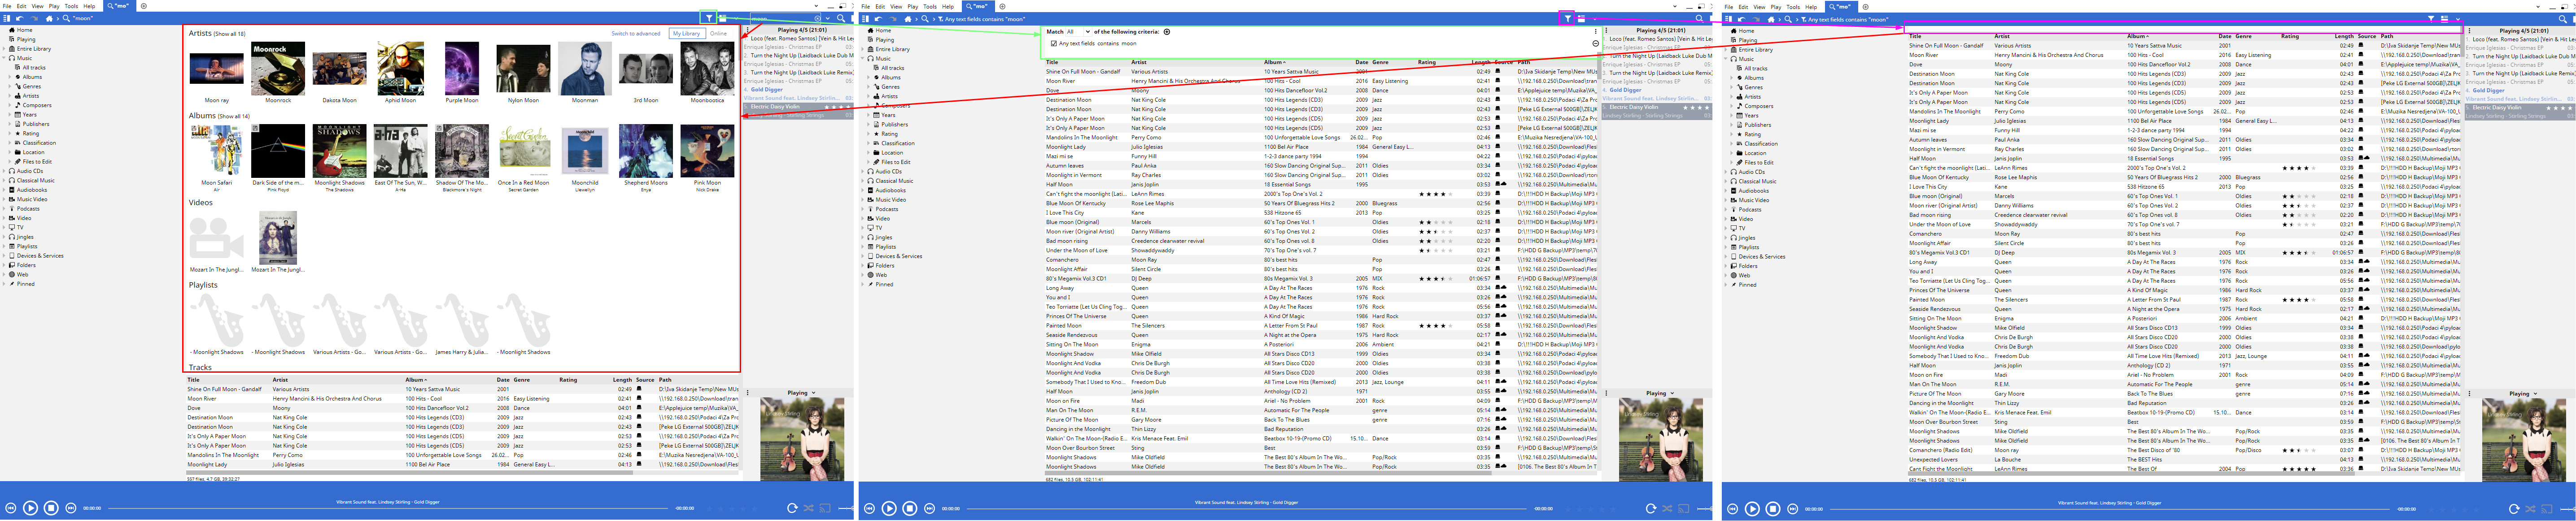
Task: Toggle repeat in right window player
Action: point(2514,508)
